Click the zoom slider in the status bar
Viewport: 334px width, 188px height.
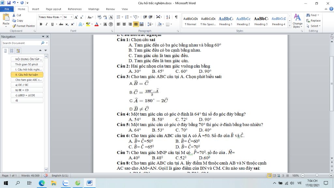click(x=317, y=175)
